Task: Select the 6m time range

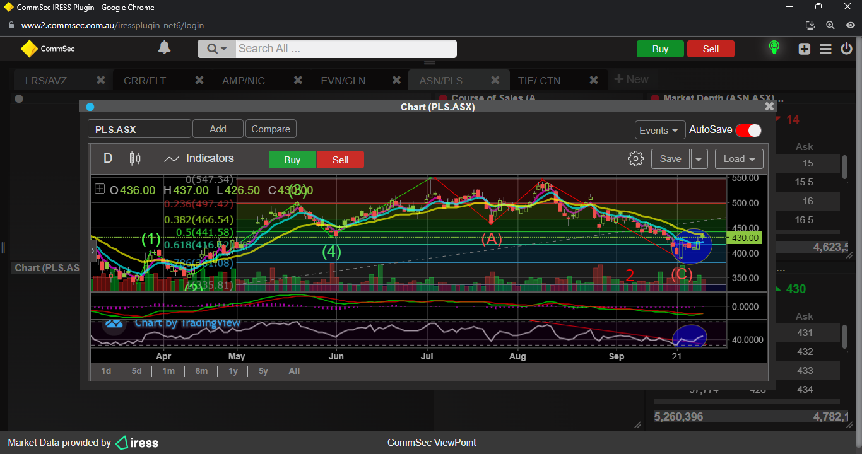Action: (x=201, y=371)
